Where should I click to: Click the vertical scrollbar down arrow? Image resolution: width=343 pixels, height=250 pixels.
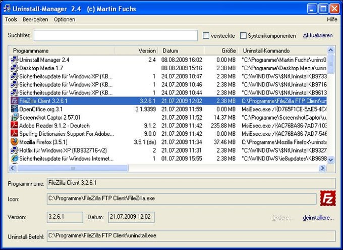331,160
